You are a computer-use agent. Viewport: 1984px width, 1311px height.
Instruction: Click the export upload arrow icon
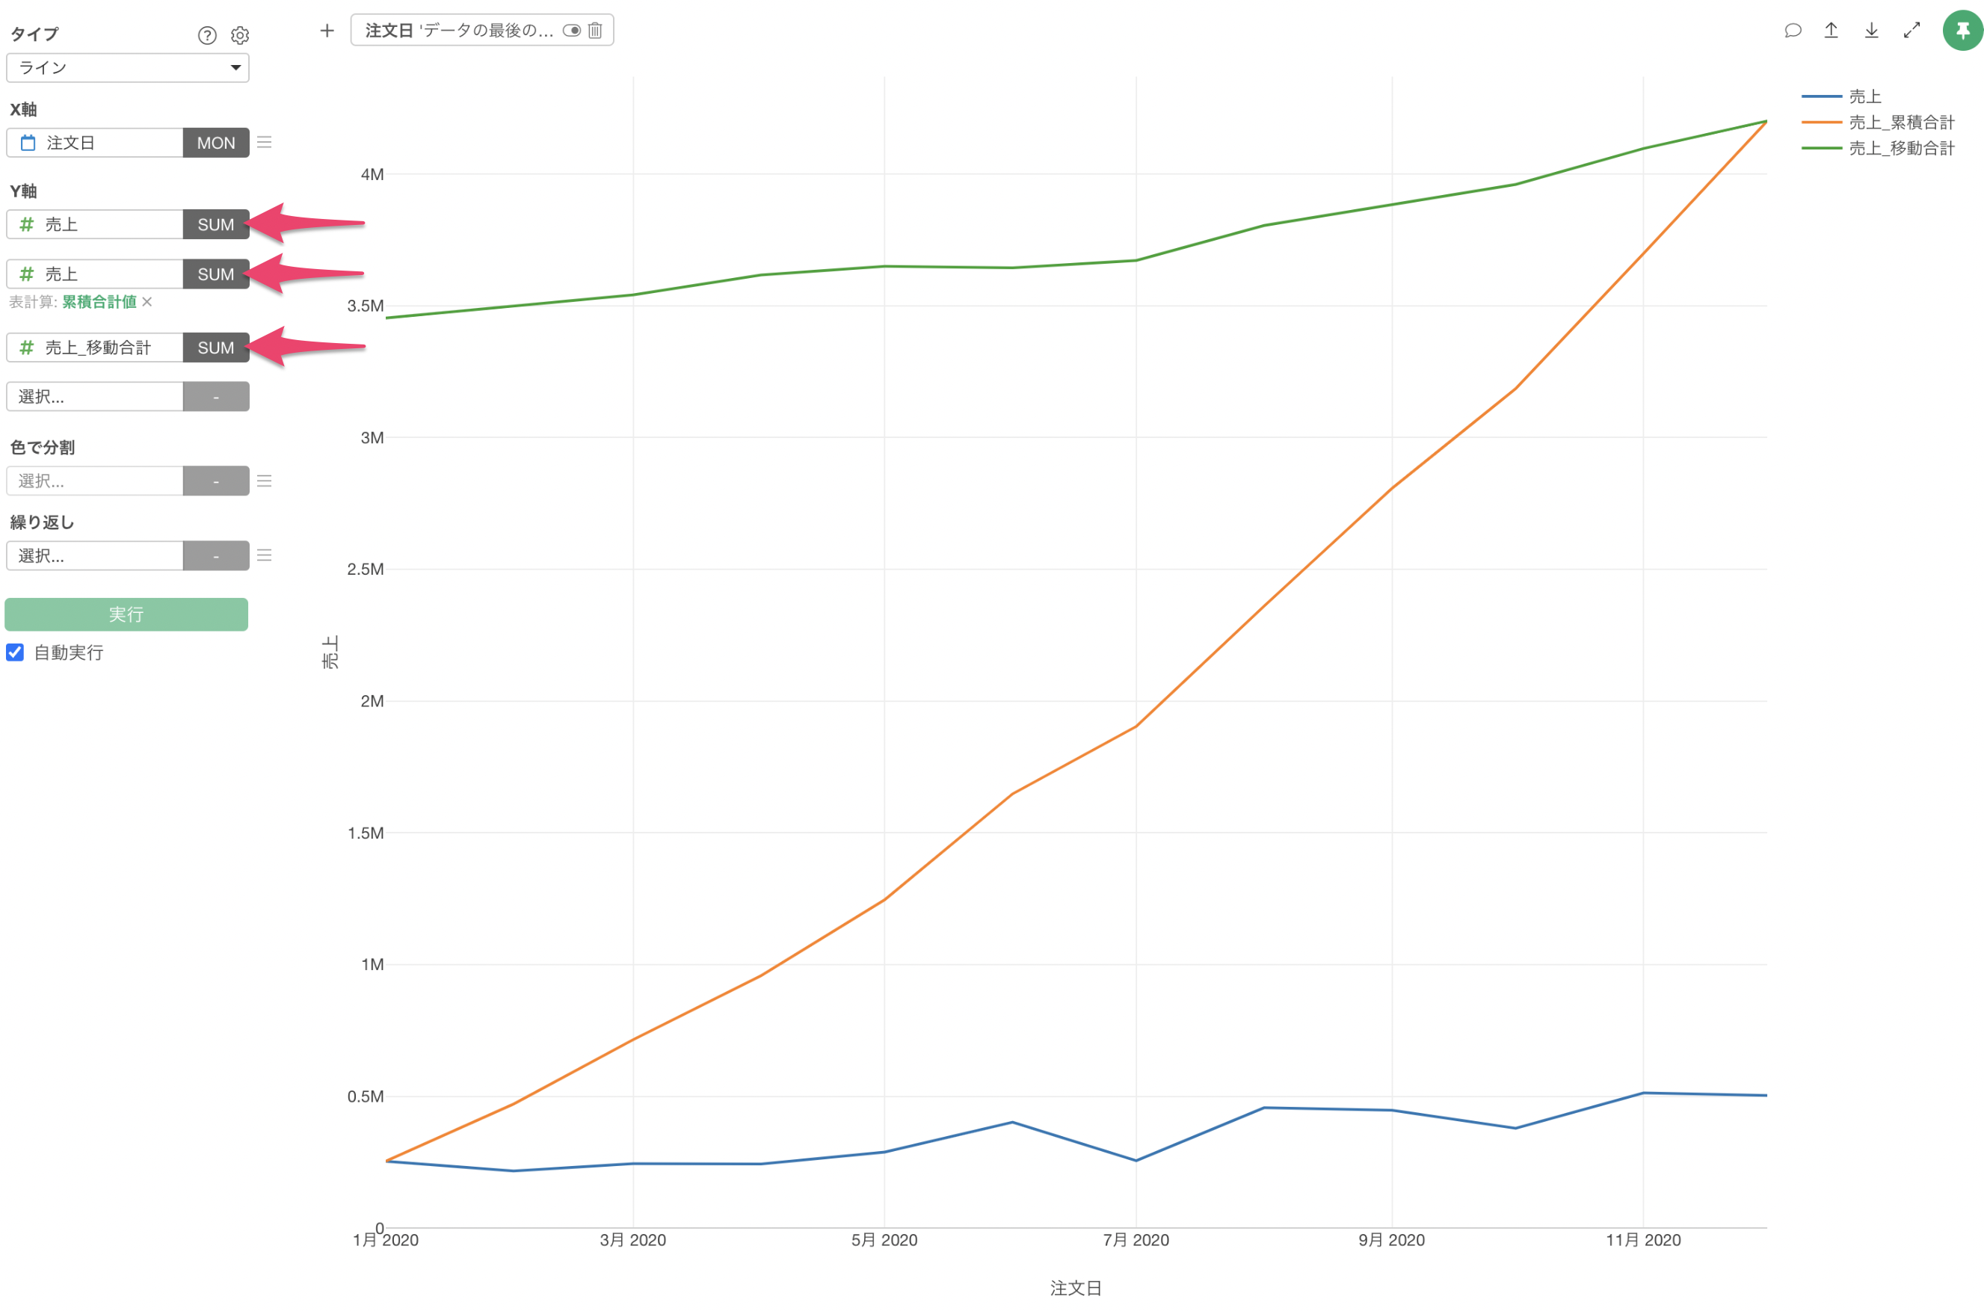click(x=1831, y=31)
